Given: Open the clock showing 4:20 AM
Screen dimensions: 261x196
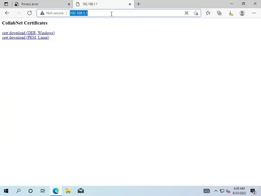Looking at the screenshot, I should pyautogui.click(x=239, y=191).
